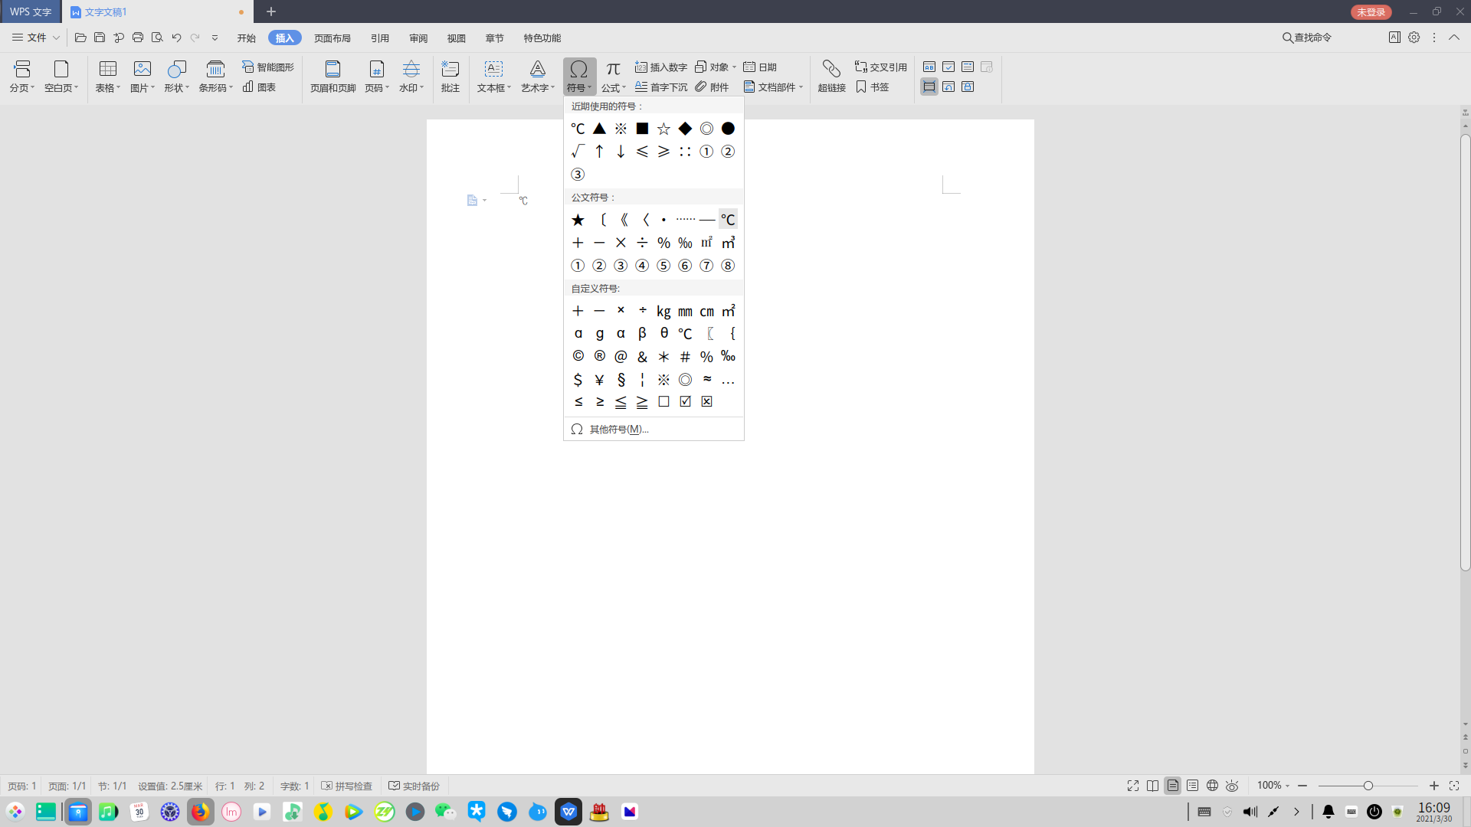The width and height of the screenshot is (1471, 827).
Task: Open Firefox from the taskbar
Action: pyautogui.click(x=201, y=812)
